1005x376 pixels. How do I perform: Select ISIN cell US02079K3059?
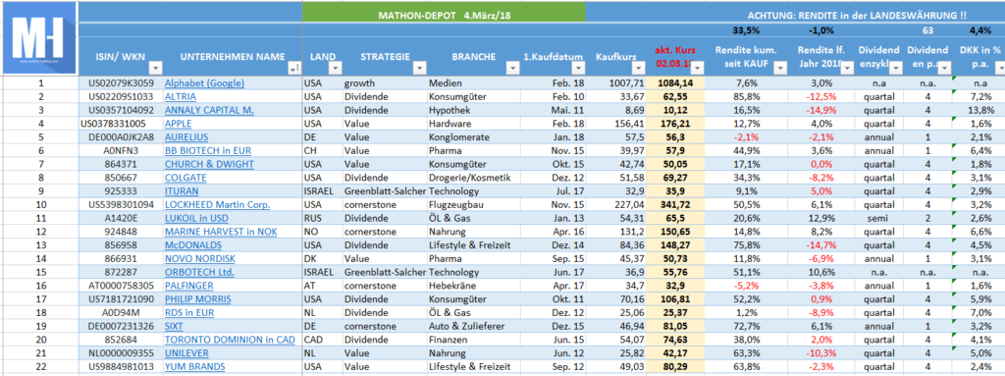[121, 82]
